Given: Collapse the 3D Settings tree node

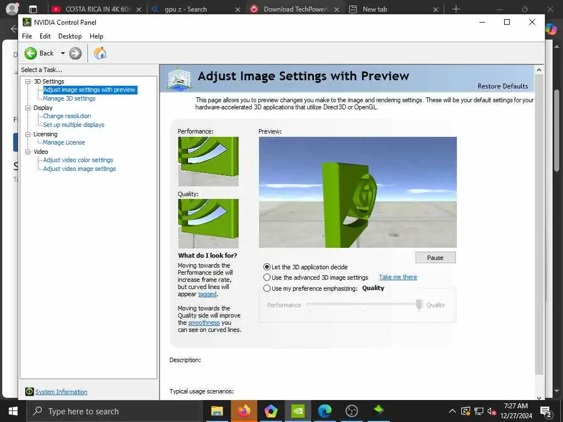Looking at the screenshot, I should (27, 81).
